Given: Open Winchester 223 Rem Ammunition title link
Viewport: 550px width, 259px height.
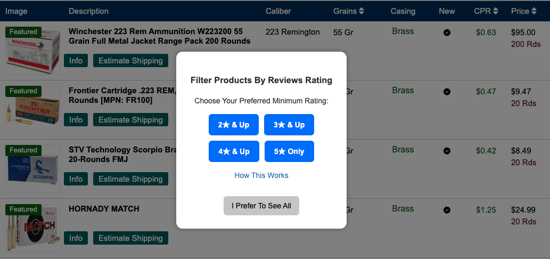Looking at the screenshot, I should click(x=159, y=36).
